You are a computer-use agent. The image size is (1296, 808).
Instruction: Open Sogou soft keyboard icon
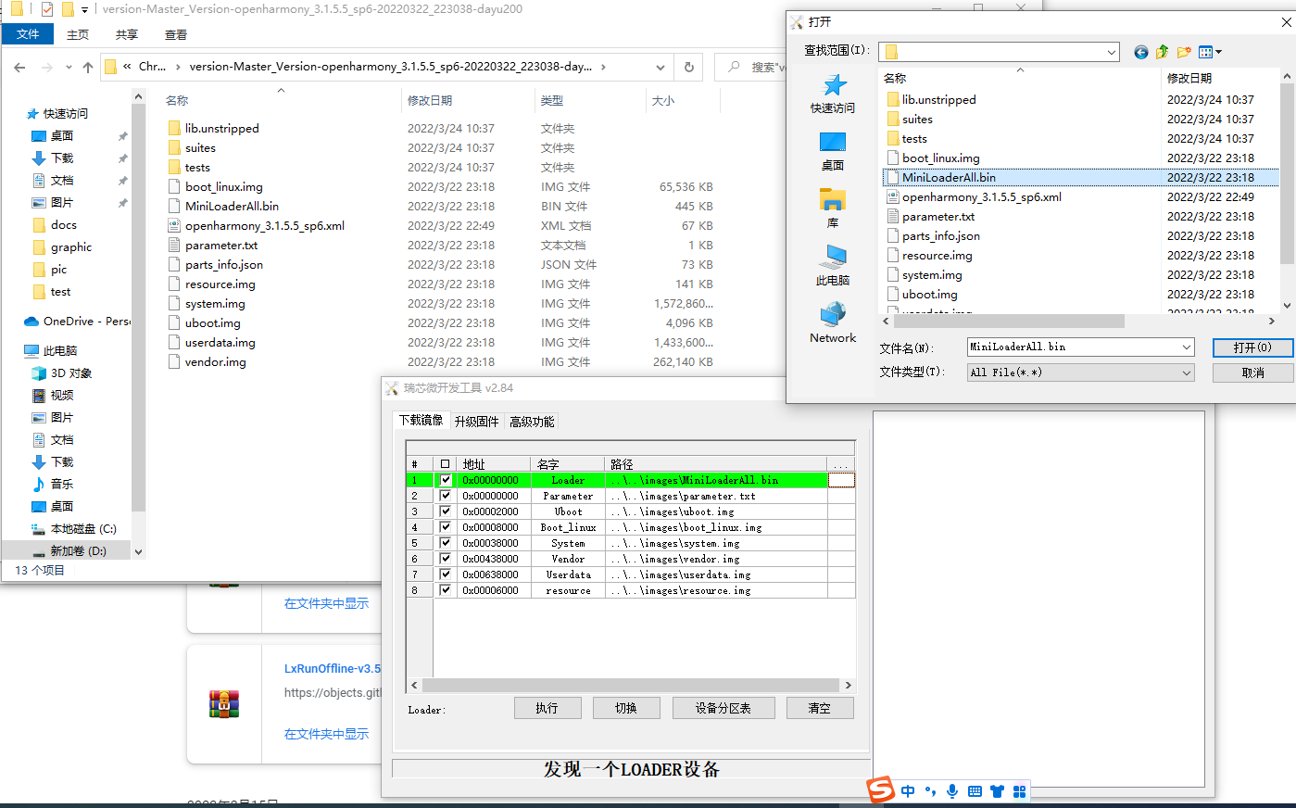pos(975,791)
